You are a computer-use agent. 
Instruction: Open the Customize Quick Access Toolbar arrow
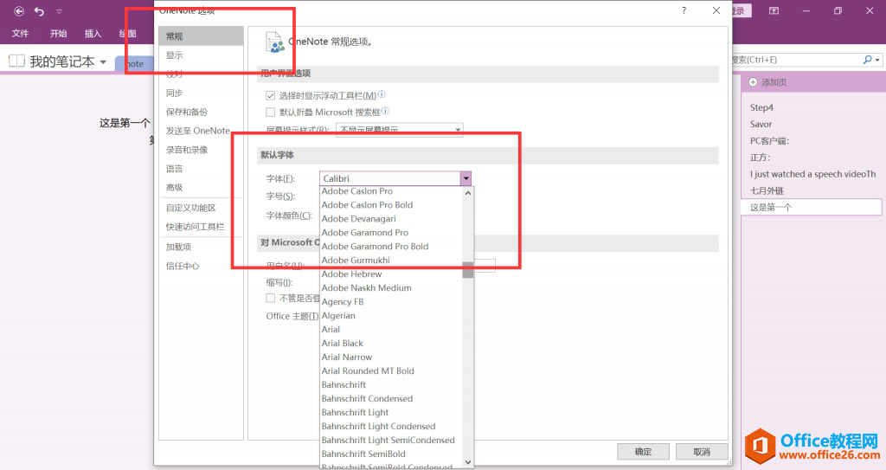(60, 11)
